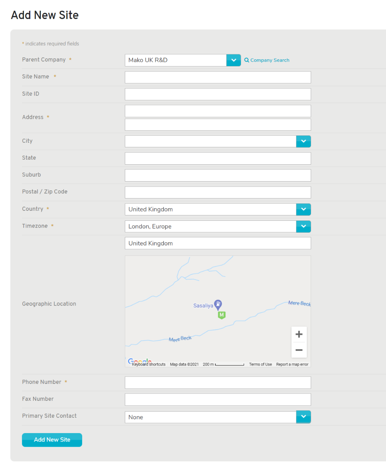Select the Sasaliya parking marker on the map

tap(218, 305)
